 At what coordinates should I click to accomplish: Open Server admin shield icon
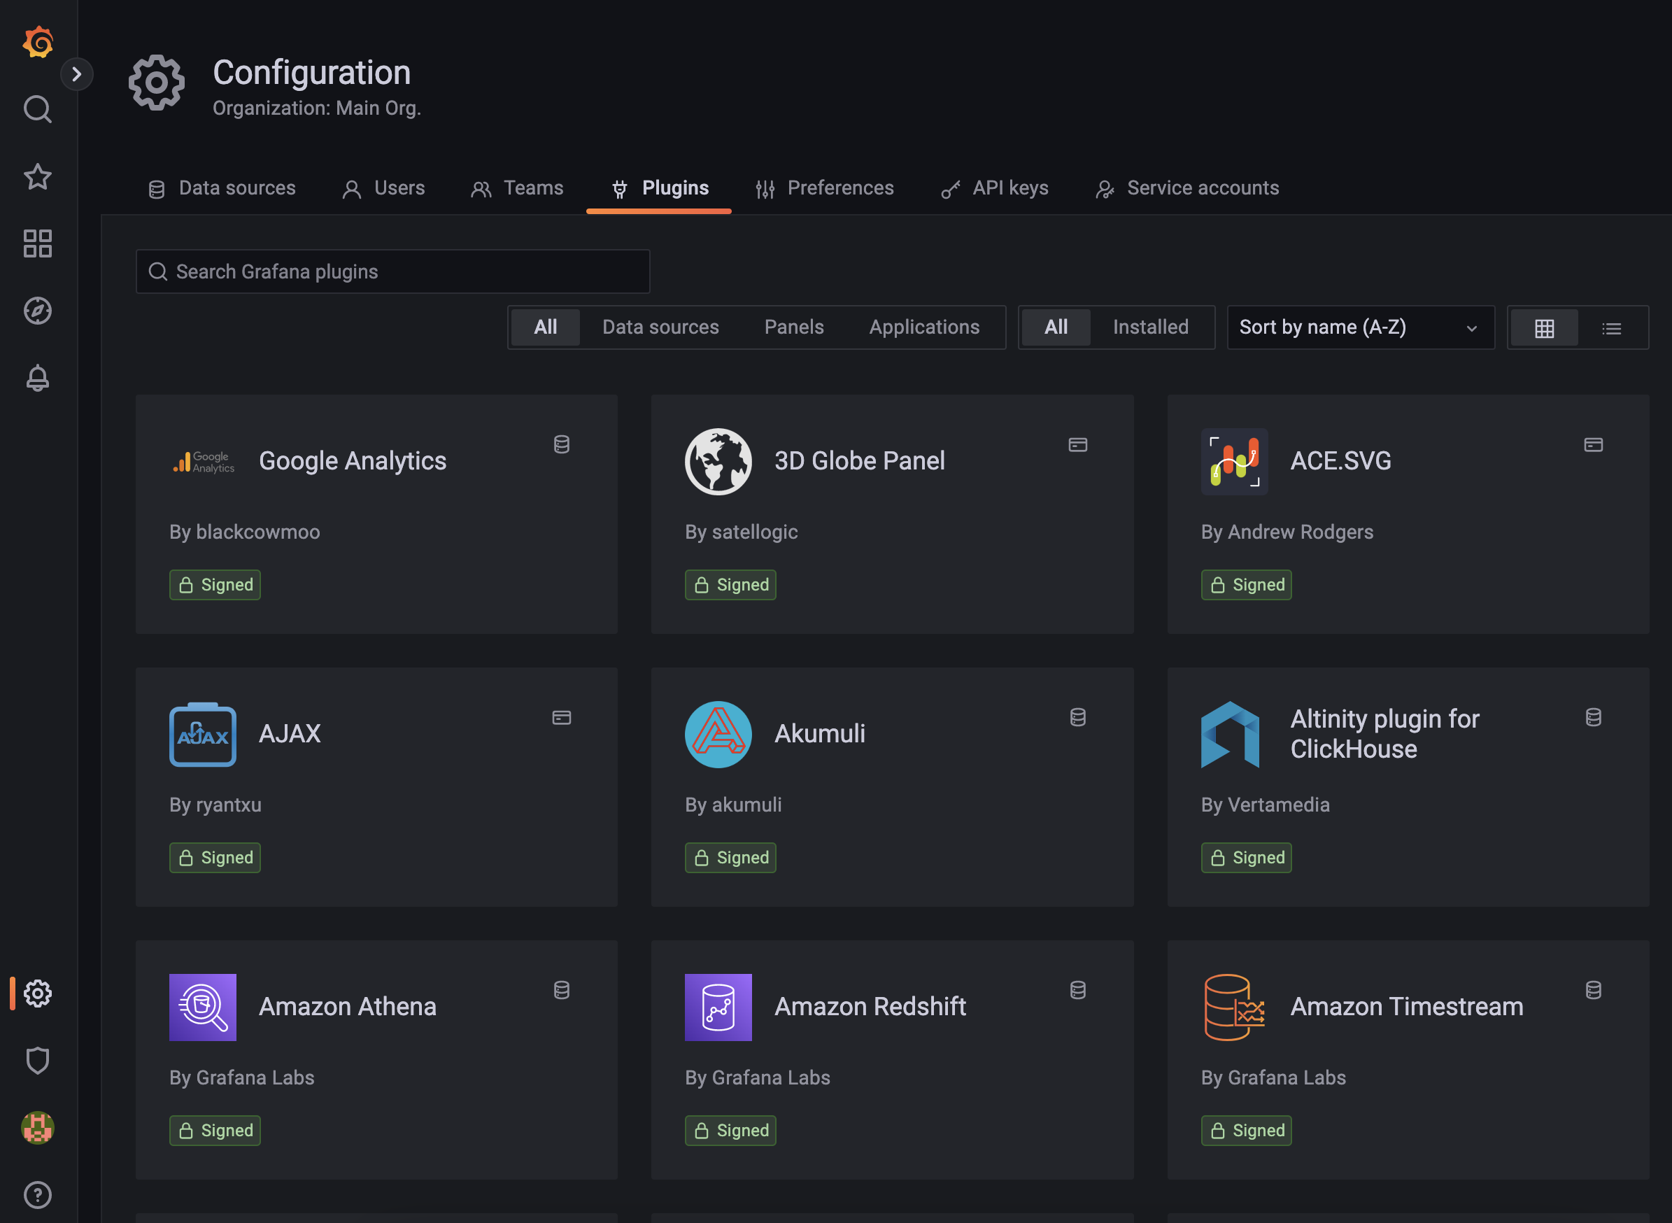(38, 1060)
